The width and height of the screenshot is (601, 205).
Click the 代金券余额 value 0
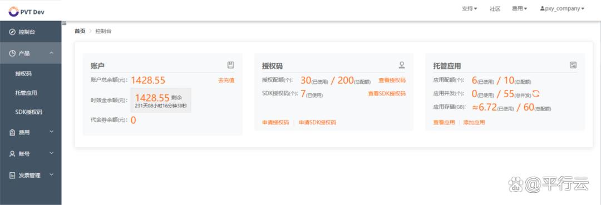pos(134,120)
